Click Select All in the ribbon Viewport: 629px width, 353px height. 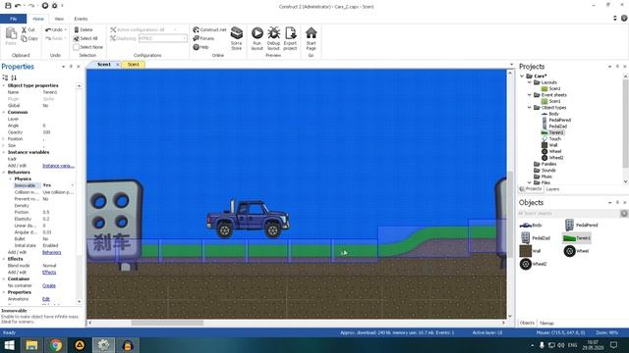tap(86, 38)
